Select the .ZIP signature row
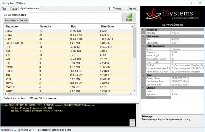This screenshot has width=205, height=132. 69,75
